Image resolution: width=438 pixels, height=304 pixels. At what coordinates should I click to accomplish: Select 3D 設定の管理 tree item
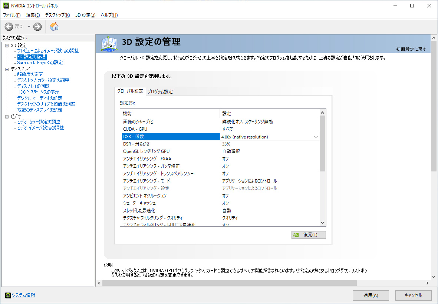(x=32, y=57)
